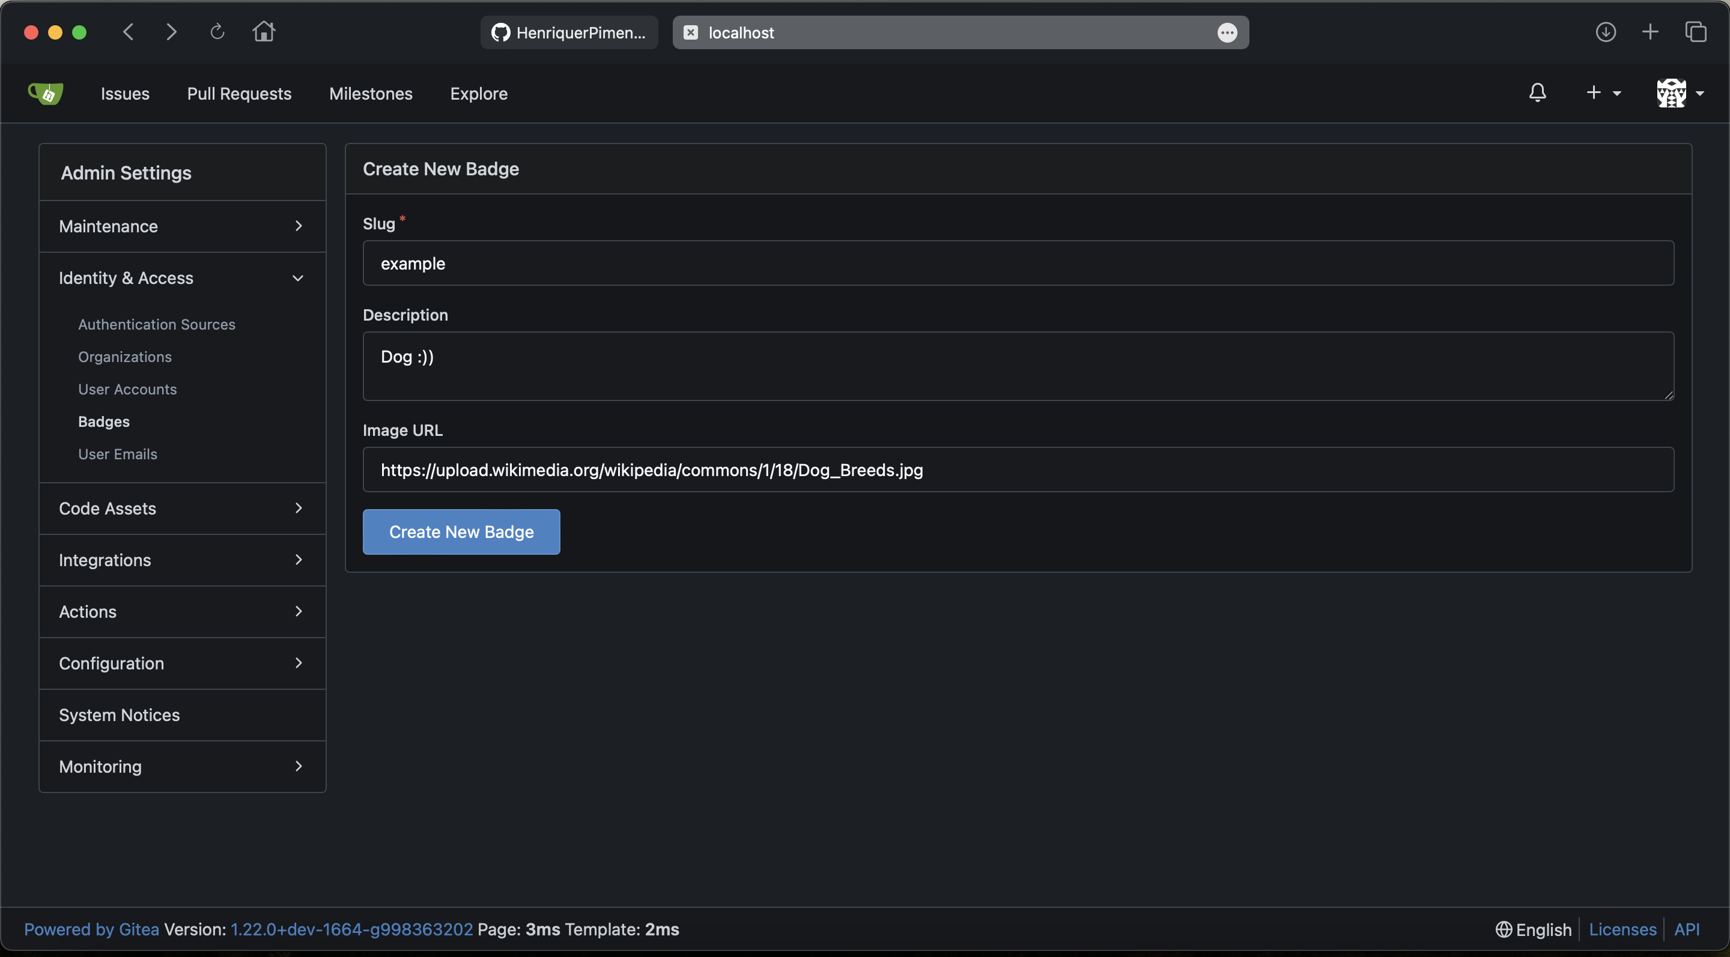The image size is (1730, 957).
Task: Expand the Monitoring section
Action: tap(183, 767)
